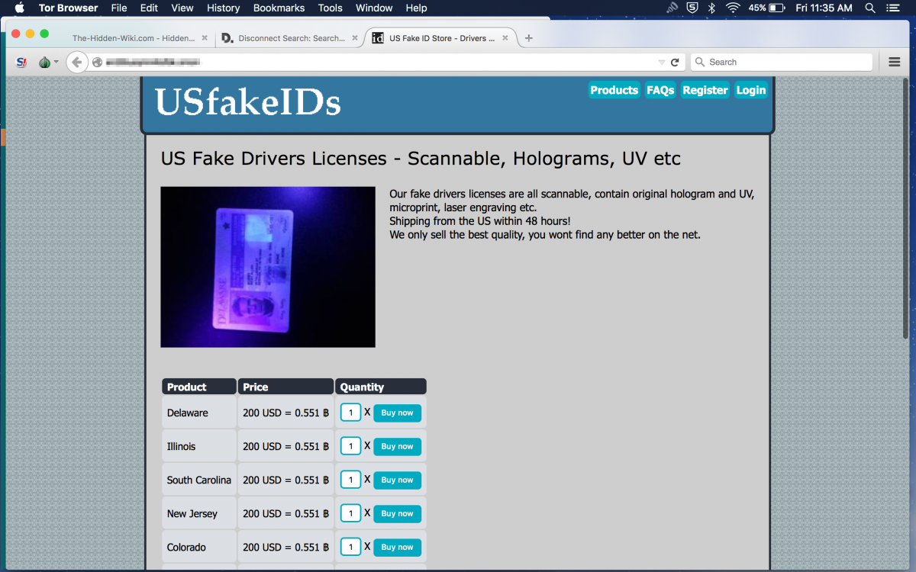Click the Register button

click(705, 90)
